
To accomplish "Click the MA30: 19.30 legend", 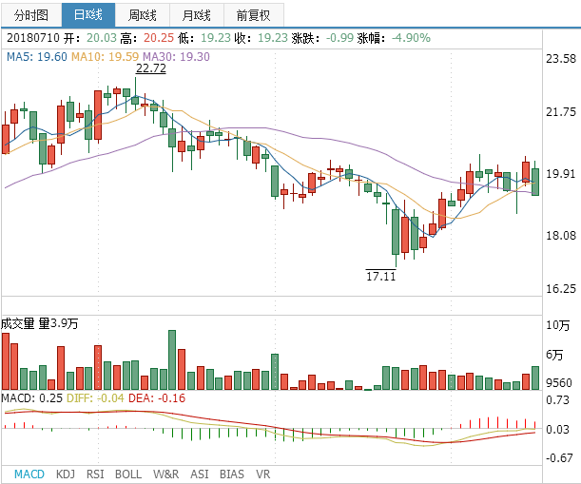I will point(176,57).
